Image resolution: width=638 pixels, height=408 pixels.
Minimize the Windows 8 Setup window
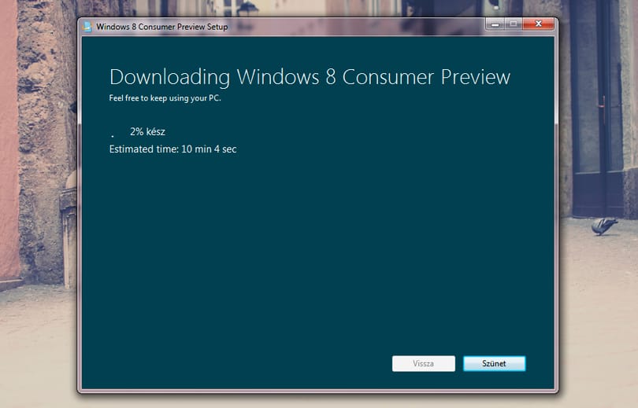(x=495, y=24)
